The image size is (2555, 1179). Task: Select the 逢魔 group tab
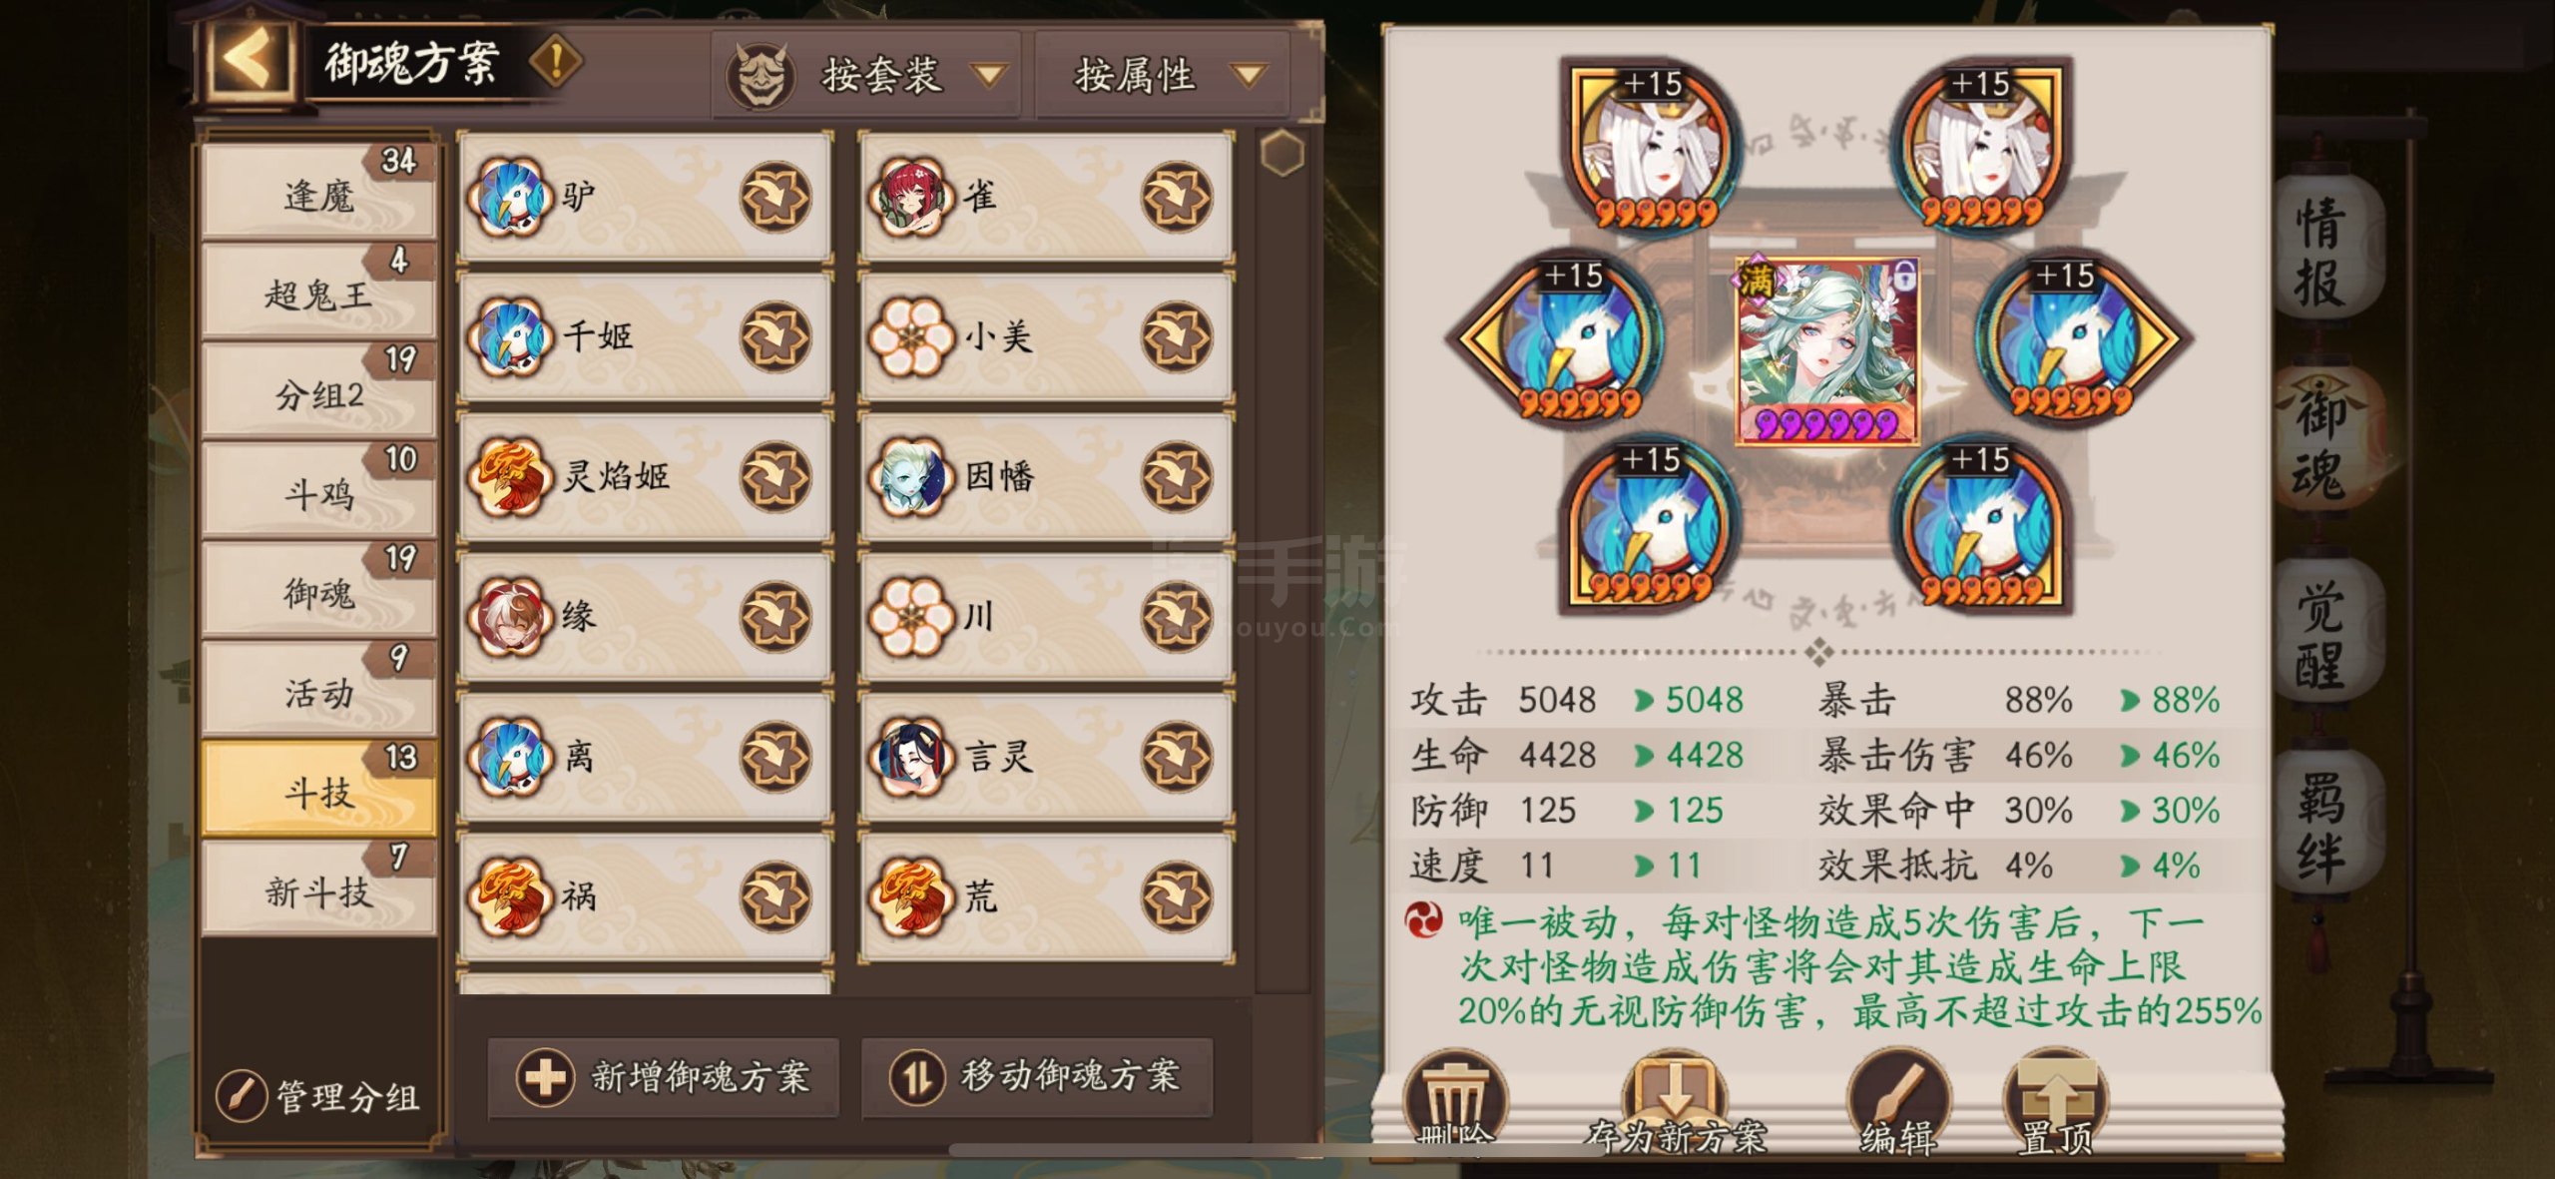coord(318,191)
